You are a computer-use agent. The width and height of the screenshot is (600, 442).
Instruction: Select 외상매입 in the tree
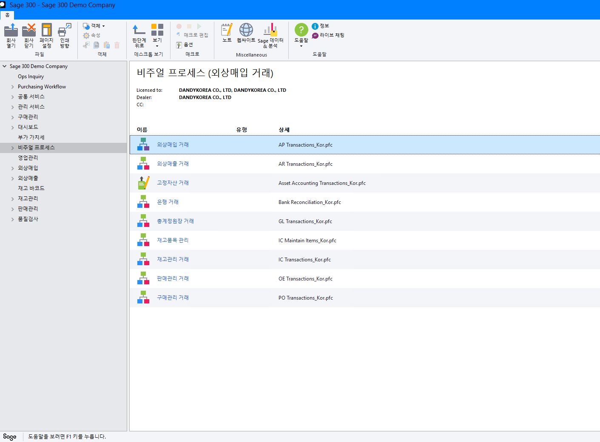click(x=28, y=168)
